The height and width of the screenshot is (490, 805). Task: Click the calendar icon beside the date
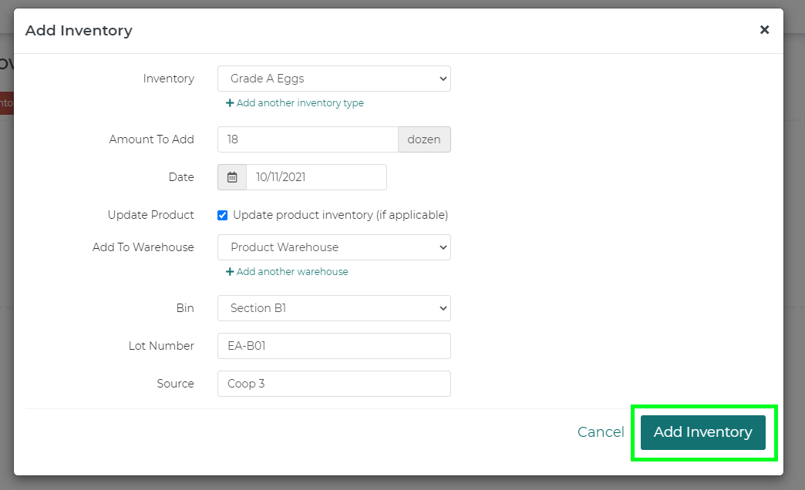click(x=232, y=177)
